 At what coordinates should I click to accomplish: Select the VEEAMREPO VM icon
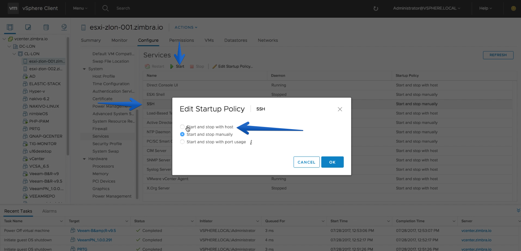[25, 196]
